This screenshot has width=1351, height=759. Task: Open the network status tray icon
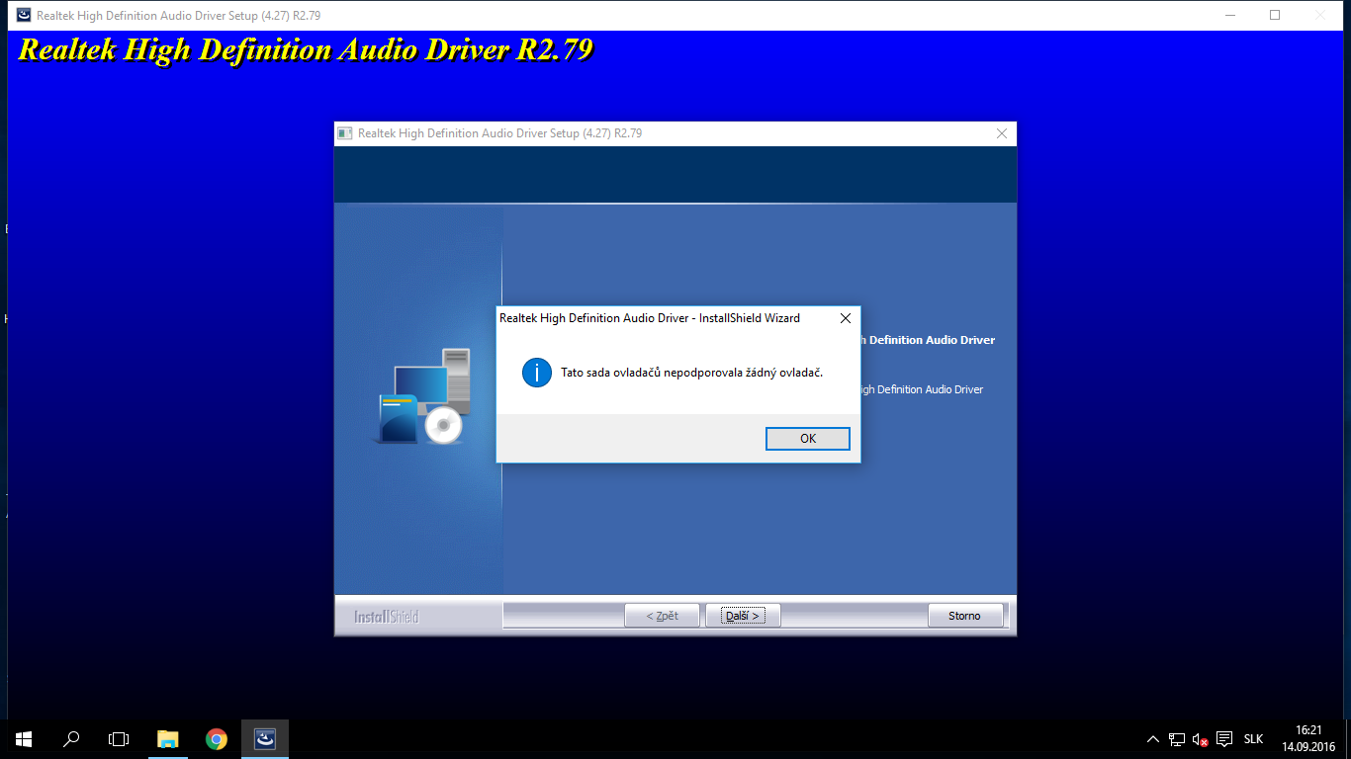[1177, 739]
